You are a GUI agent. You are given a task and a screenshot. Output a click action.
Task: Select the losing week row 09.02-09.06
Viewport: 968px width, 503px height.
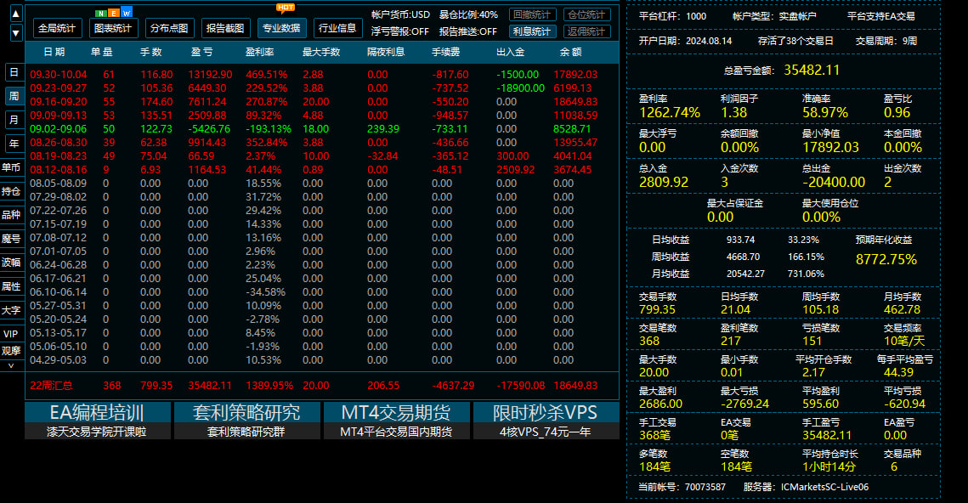[321, 128]
